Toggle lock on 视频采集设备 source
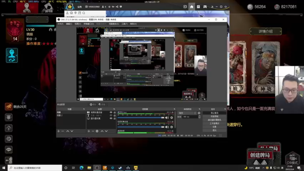Screen dimensions: 304x171 [115, 112]
